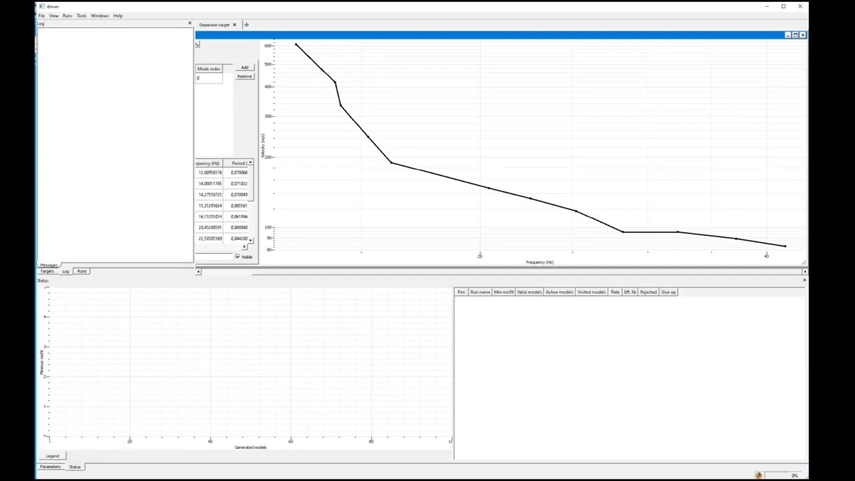
Task: Switch to the Parameters tab
Action: (50, 467)
